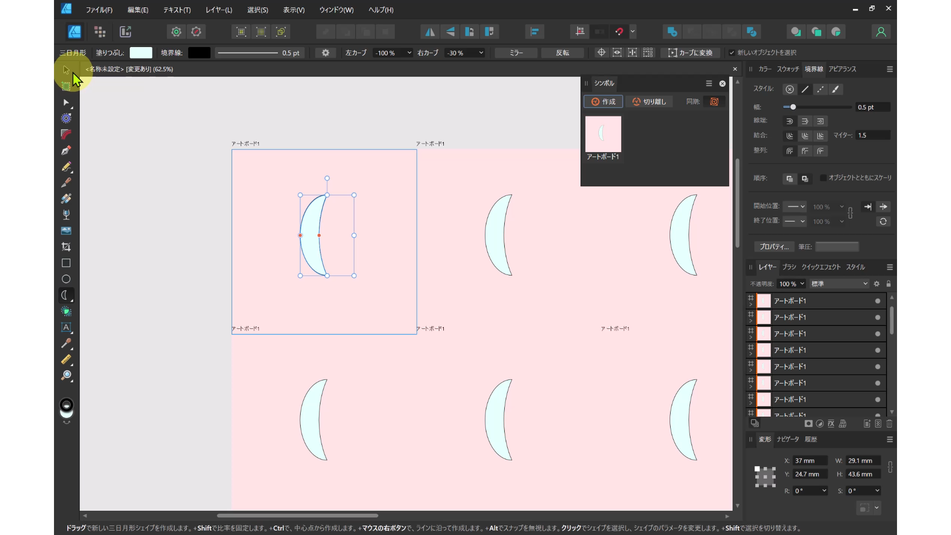Toggle visibility of the top アートボード1 layer
The height and width of the screenshot is (535, 951).
[877, 301]
